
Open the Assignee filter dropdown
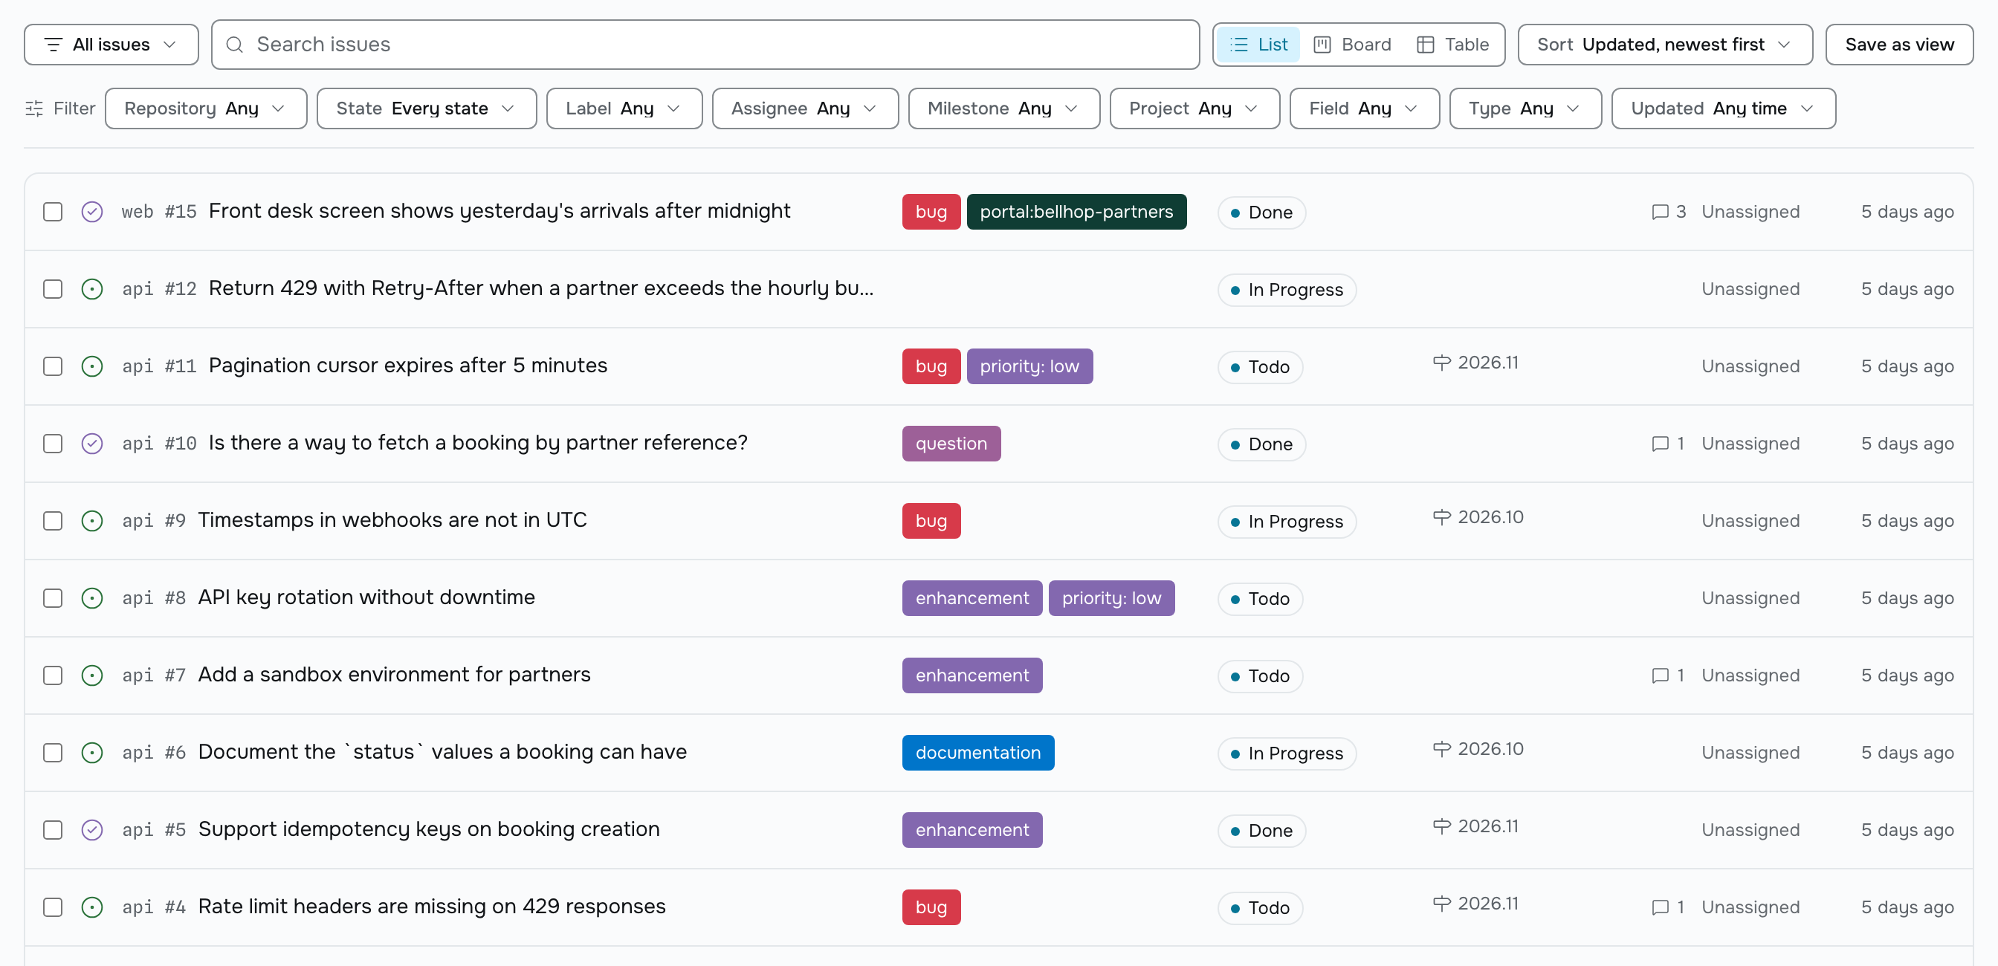coord(804,108)
